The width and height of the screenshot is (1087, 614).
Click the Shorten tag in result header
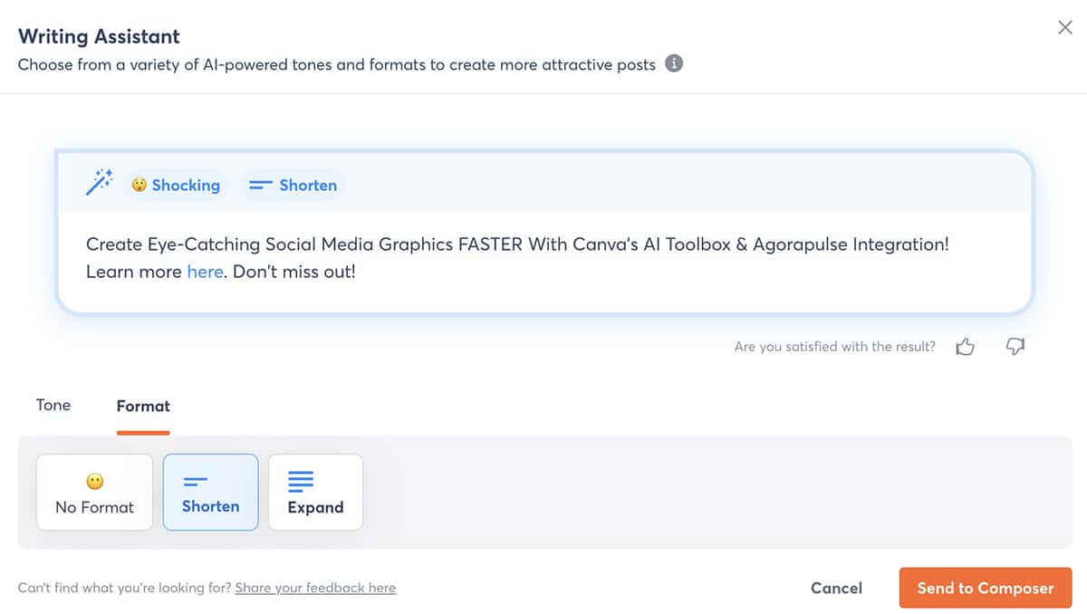[293, 185]
